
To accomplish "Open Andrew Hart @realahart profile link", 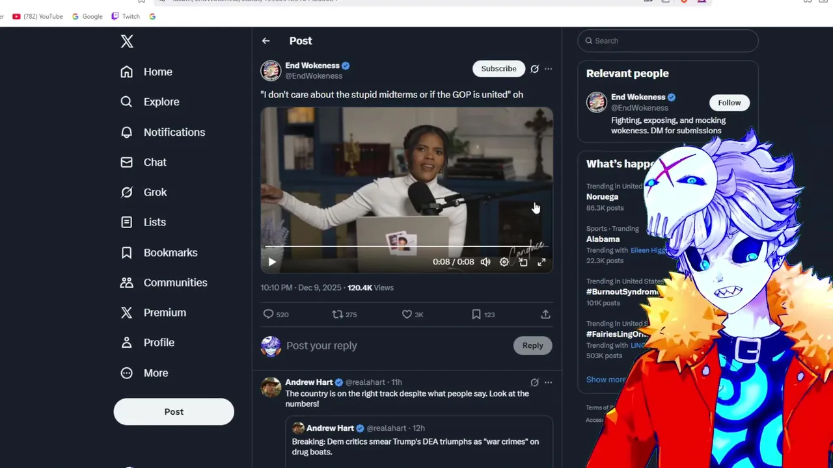I will pyautogui.click(x=366, y=382).
